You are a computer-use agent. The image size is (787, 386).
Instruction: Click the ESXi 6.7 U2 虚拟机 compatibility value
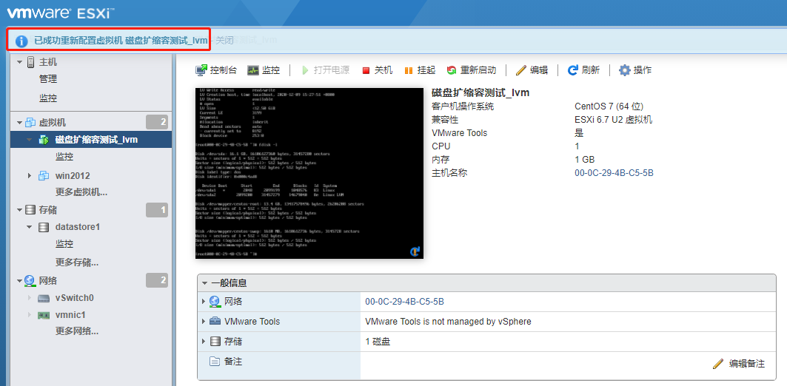pyautogui.click(x=613, y=120)
